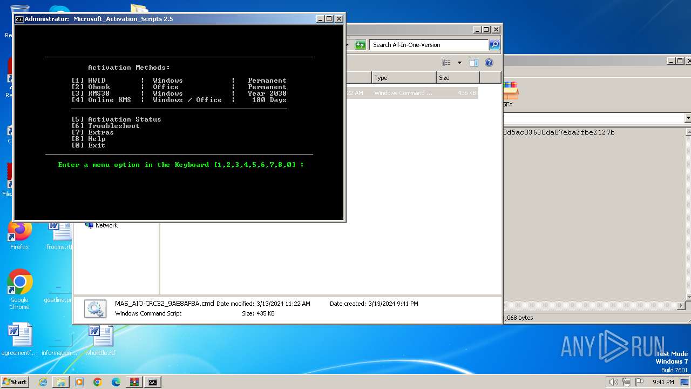
Task: Click the Extras line in console
Action: click(x=92, y=132)
